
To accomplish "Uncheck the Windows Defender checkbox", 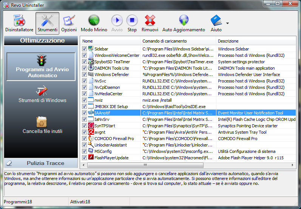I will pos(84,75).
